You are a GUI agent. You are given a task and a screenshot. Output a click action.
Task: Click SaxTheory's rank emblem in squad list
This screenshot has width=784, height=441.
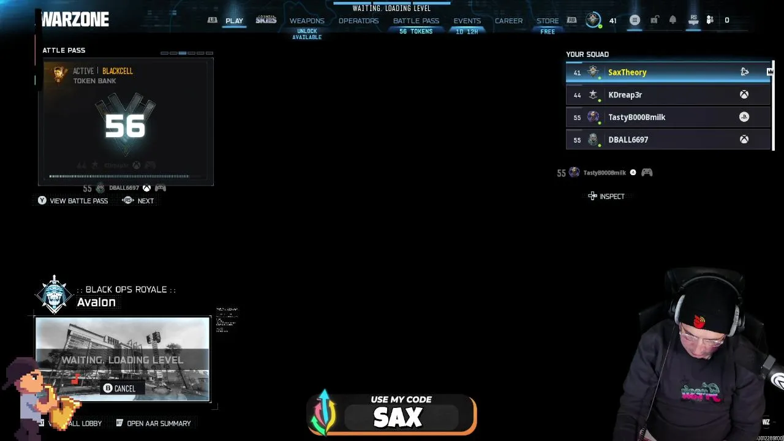[593, 72]
